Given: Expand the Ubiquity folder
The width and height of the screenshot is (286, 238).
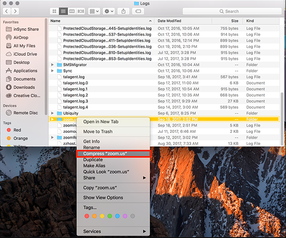Looking at the screenshot, I should [x=52, y=113].
